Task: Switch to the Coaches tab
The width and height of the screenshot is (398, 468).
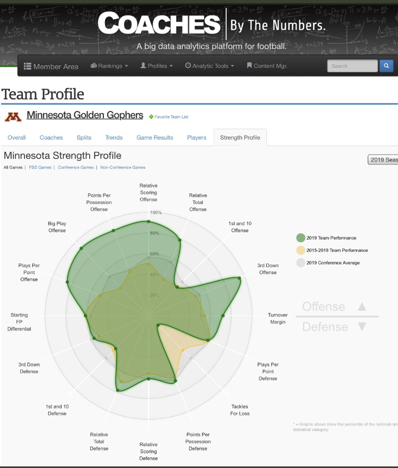Action: (x=51, y=138)
